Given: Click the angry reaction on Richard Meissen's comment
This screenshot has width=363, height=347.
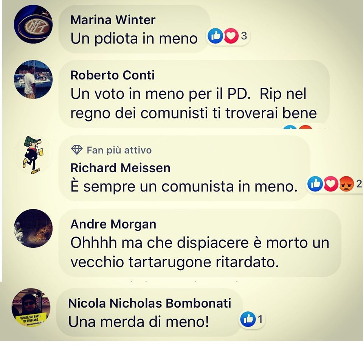Looking at the screenshot, I should click(x=346, y=184).
